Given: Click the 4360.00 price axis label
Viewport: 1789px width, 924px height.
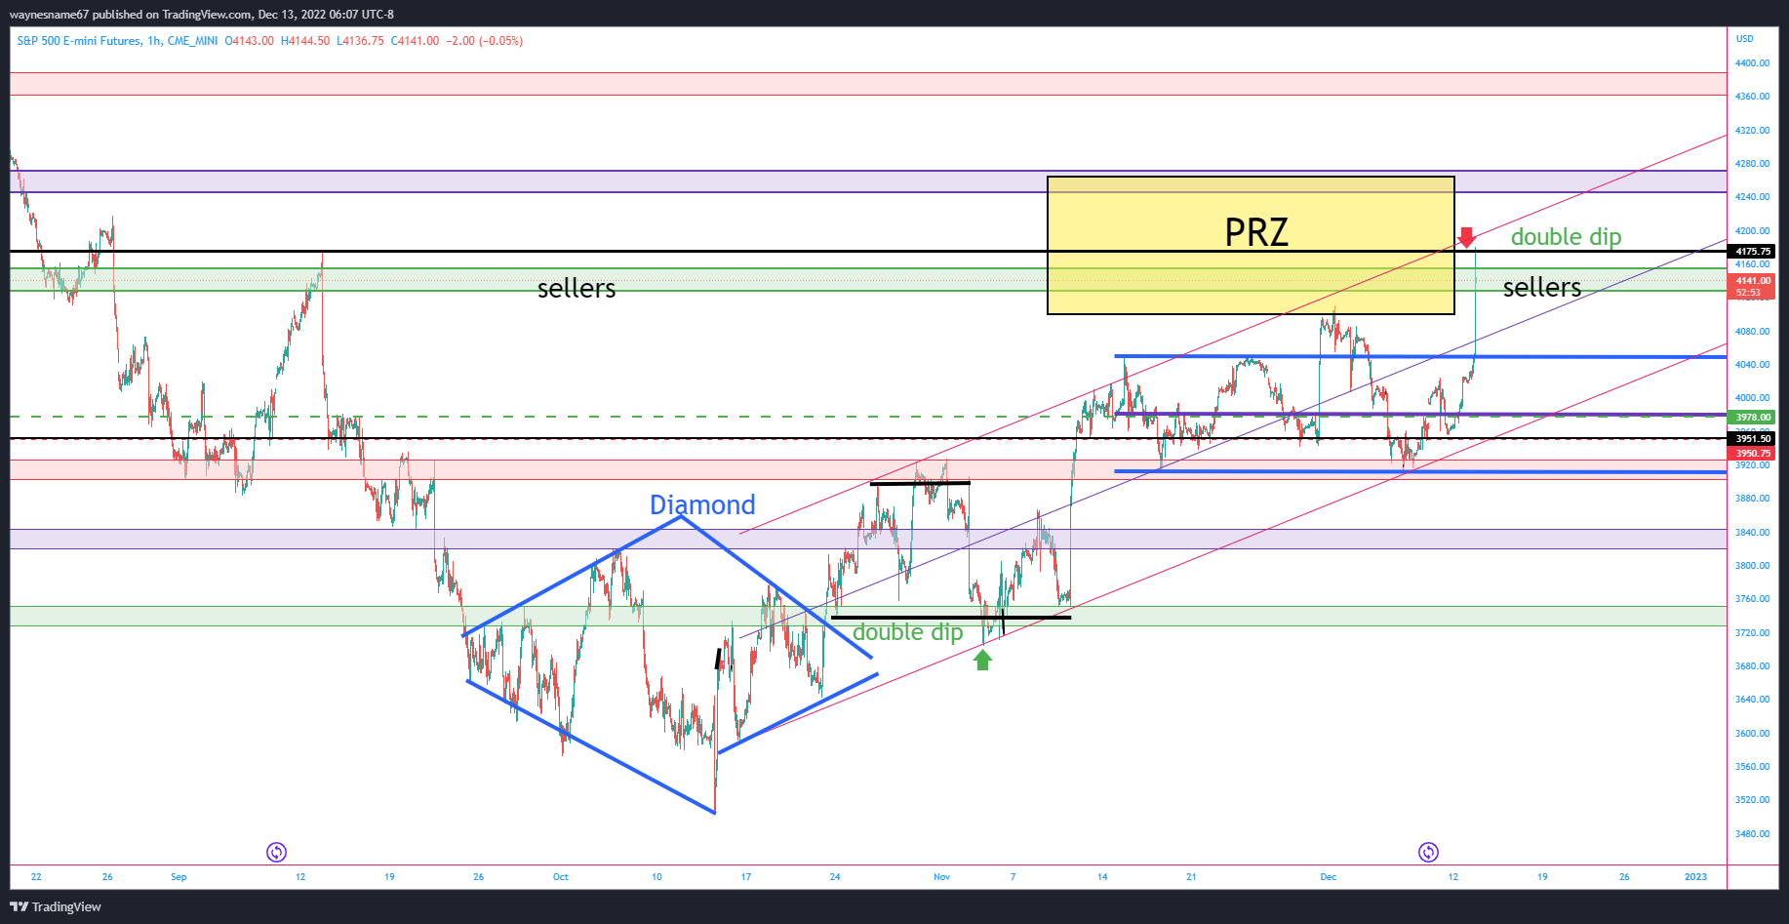Looking at the screenshot, I should pyautogui.click(x=1752, y=97).
